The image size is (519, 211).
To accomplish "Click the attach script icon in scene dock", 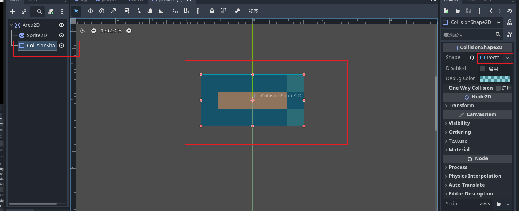I will [x=51, y=12].
